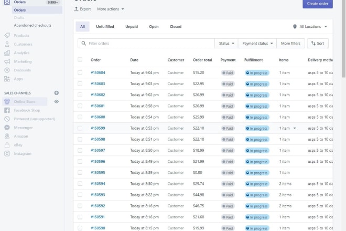Open Abandoned checkouts in sidebar
Screen dimensions: 346x231
tap(33, 25)
